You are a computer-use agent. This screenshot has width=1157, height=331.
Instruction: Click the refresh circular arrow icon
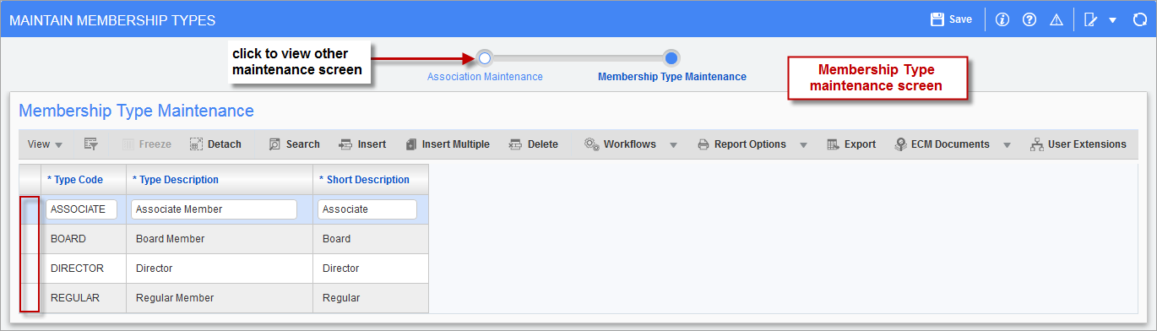pos(1139,19)
